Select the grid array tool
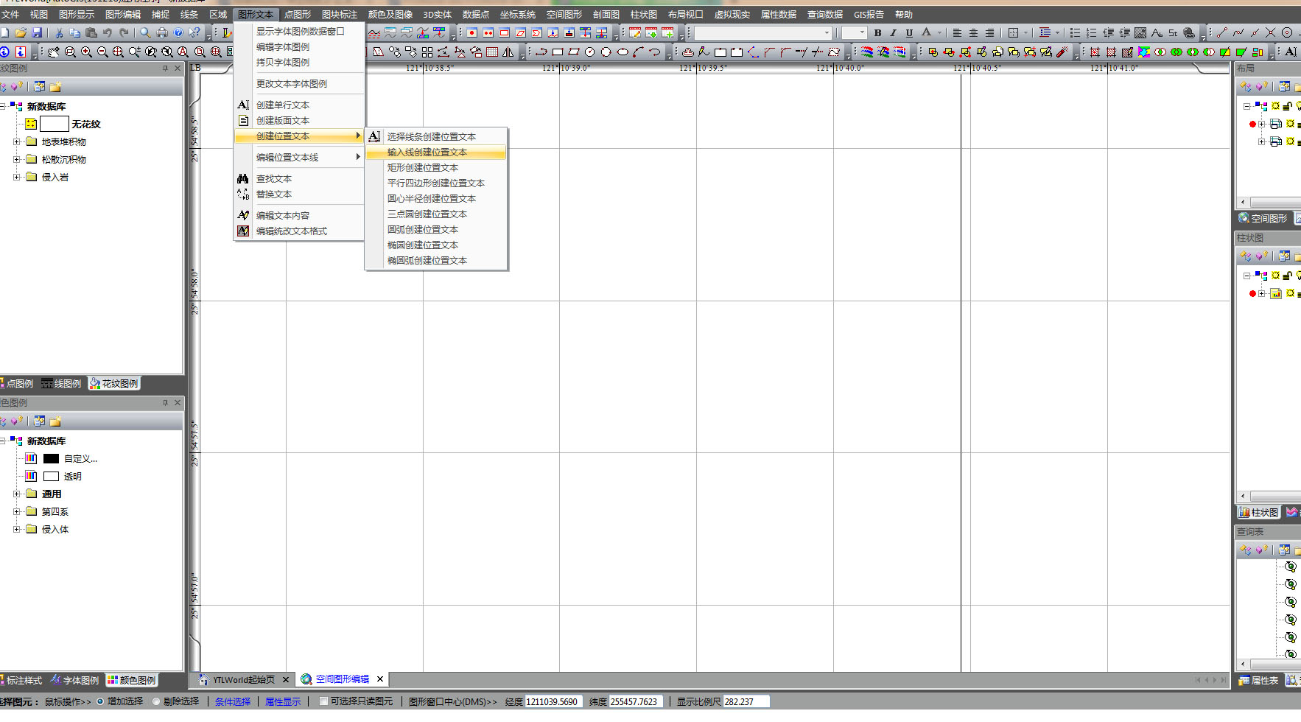The width and height of the screenshot is (1301, 722). [492, 52]
